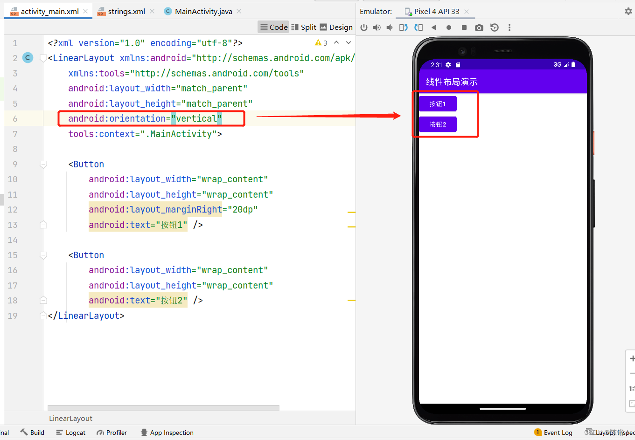Image resolution: width=635 pixels, height=440 pixels.
Task: Click the line 12 warning stripe mark
Action: pyautogui.click(x=351, y=212)
